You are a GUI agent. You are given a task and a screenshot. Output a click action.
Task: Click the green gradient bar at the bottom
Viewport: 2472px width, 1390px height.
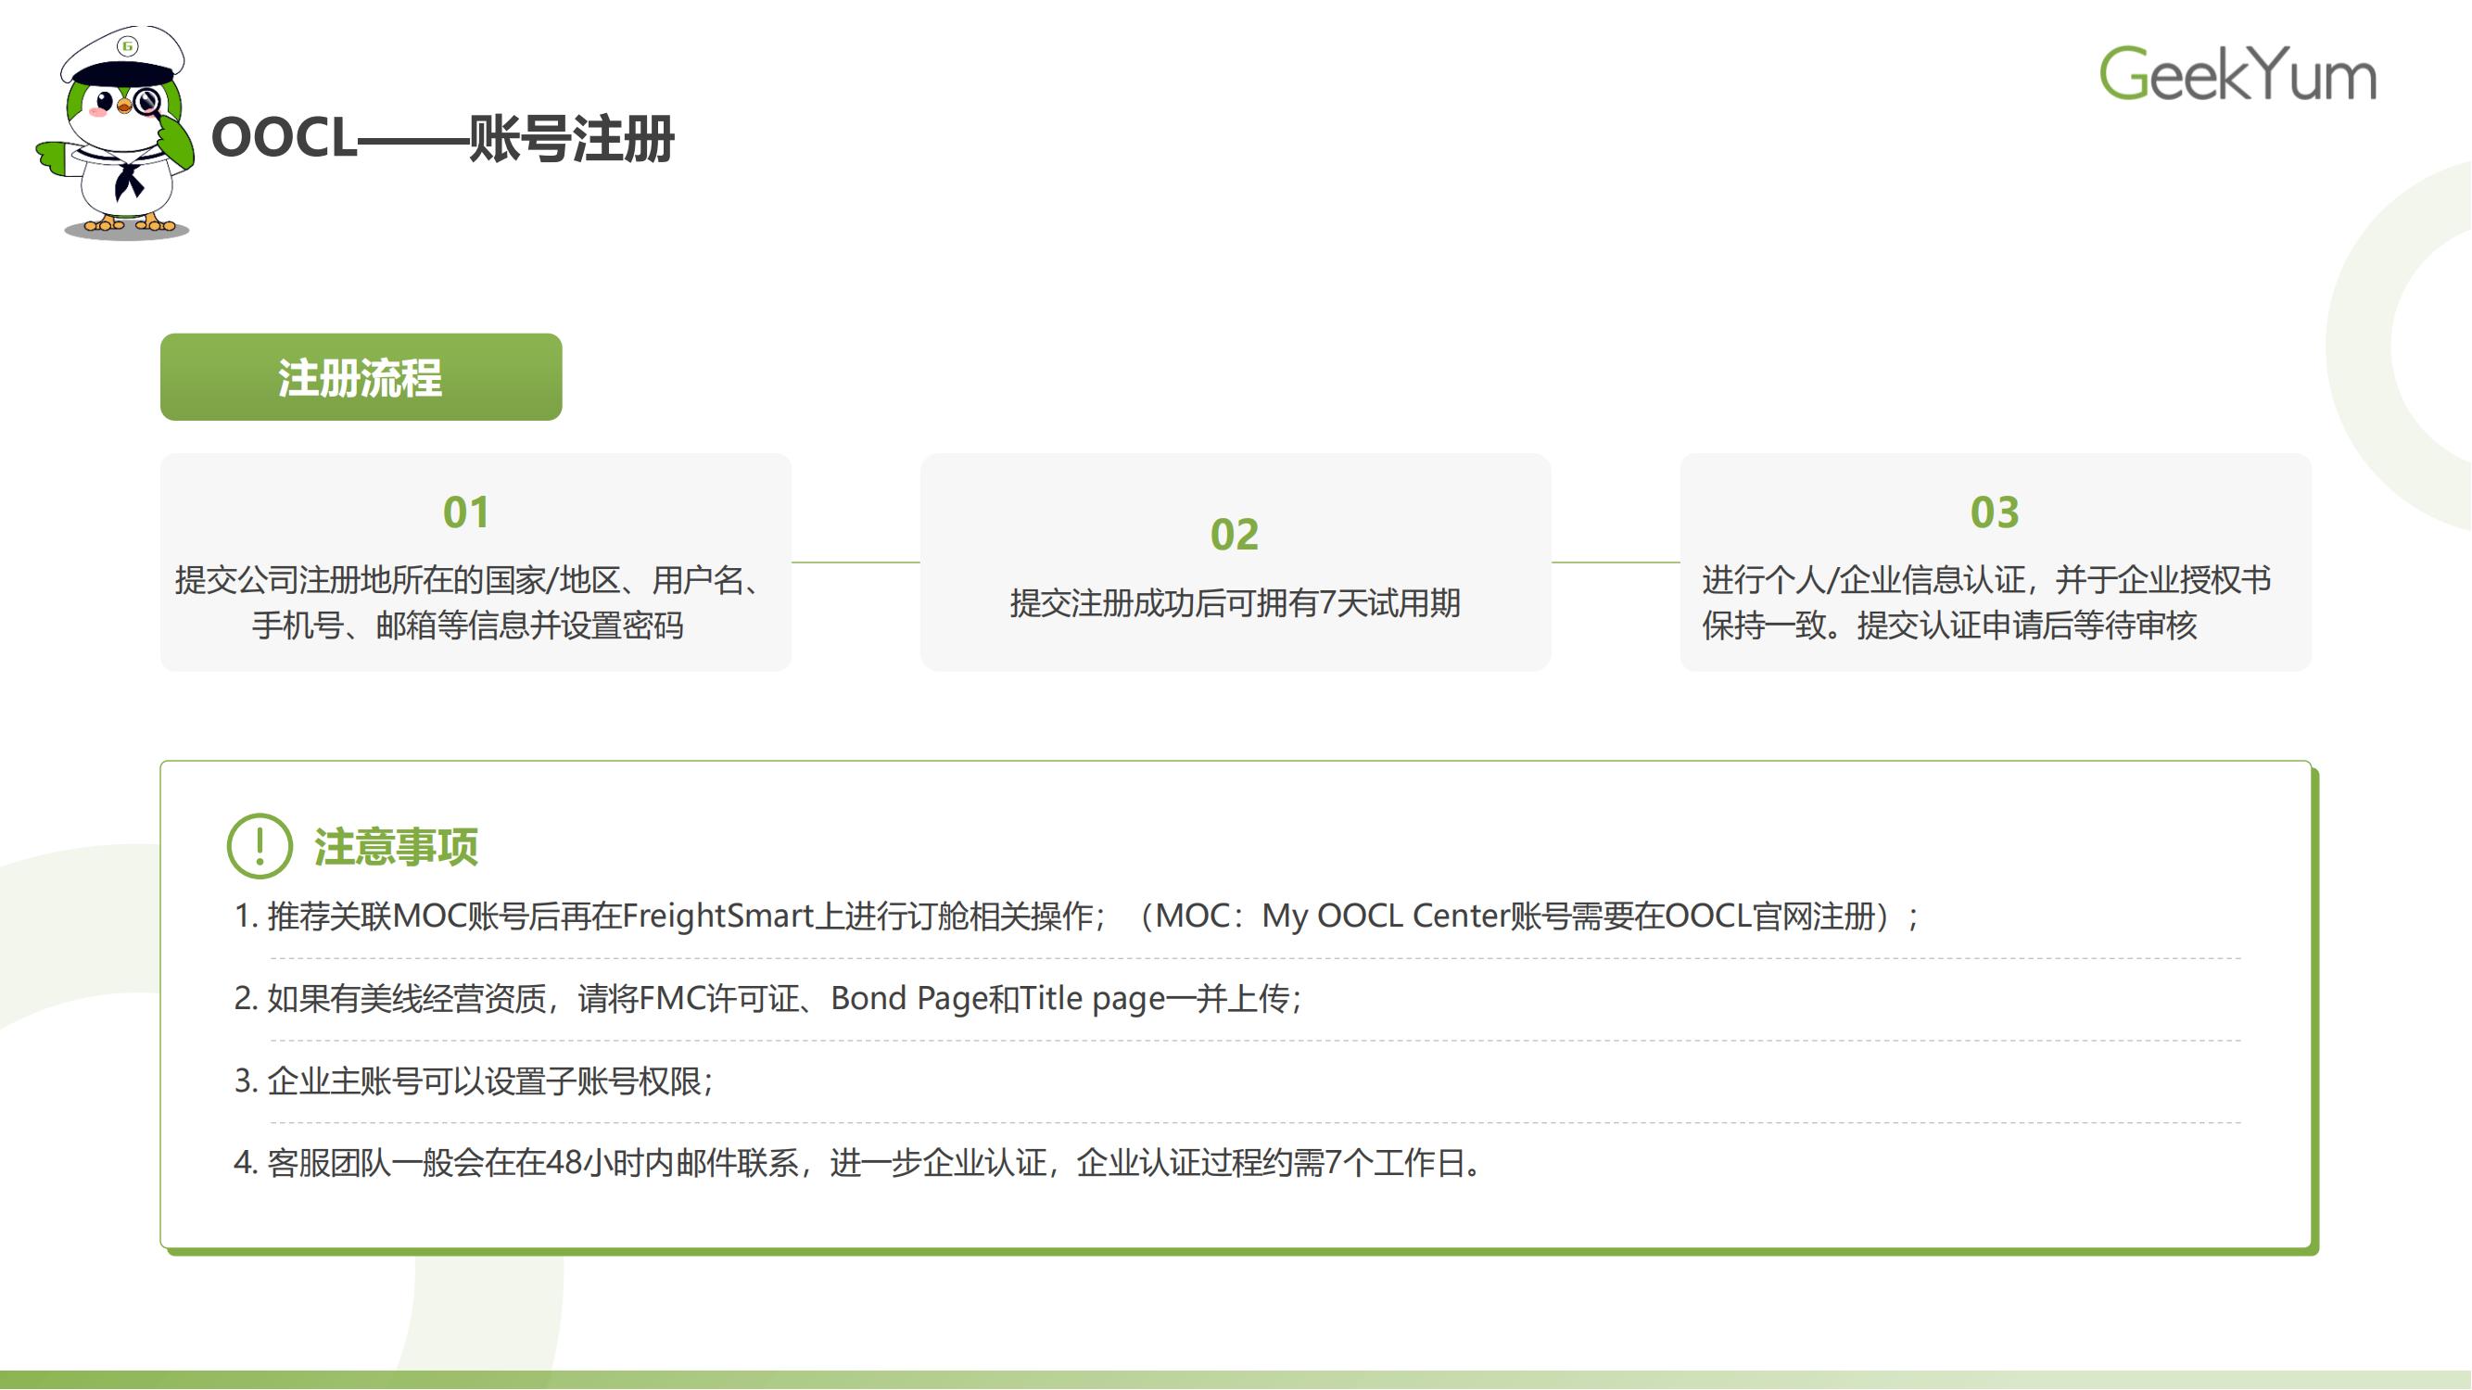(1236, 1380)
